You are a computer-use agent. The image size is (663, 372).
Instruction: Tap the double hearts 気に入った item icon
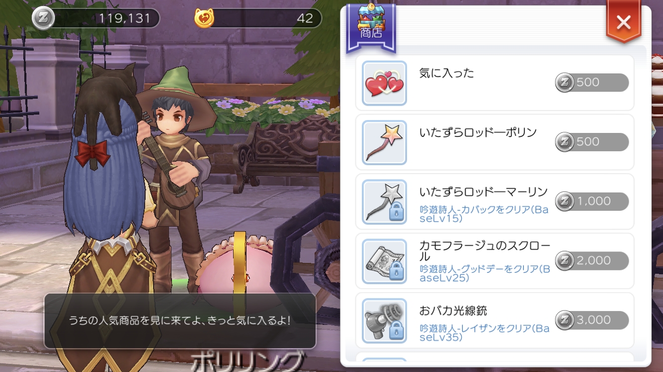[x=384, y=83]
